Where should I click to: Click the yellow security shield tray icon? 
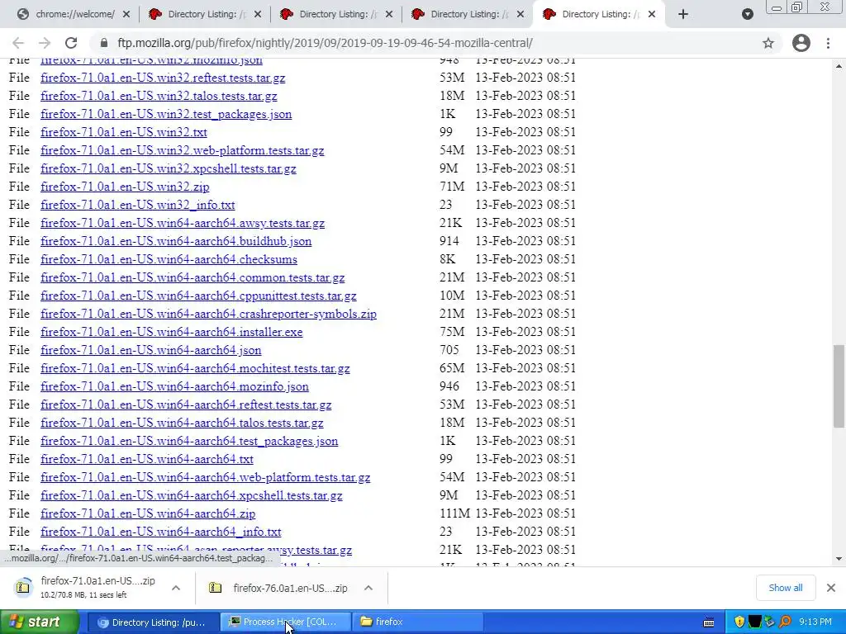(x=739, y=622)
